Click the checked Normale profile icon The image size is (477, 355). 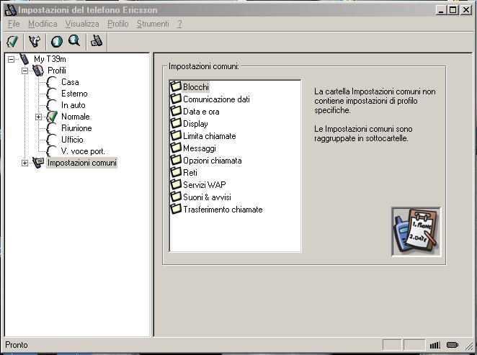click(x=52, y=117)
